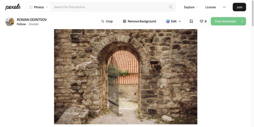Open the three-dots more menu
This screenshot has width=254, height=127.
tap(224, 7)
